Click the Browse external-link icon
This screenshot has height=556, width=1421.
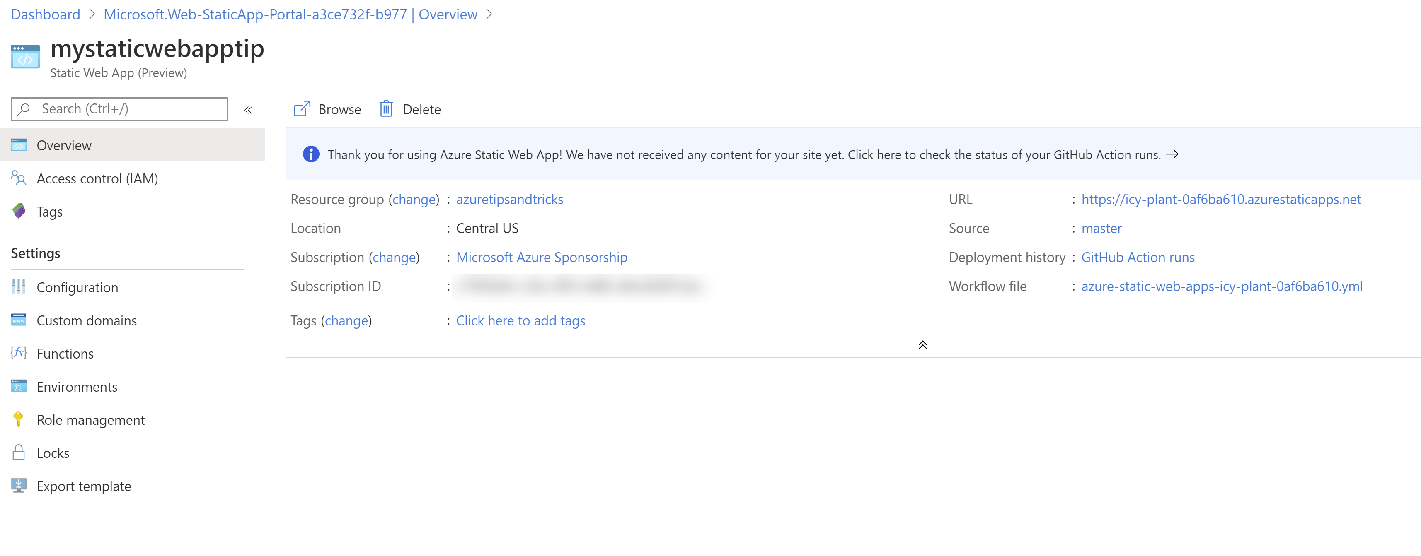click(302, 109)
